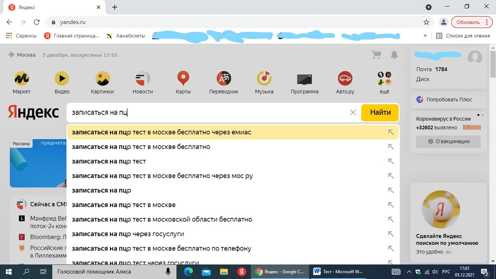The height and width of the screenshot is (279, 496).
Task: Fill query arrow on 'через госуслуги' suggestion
Action: tap(391, 234)
